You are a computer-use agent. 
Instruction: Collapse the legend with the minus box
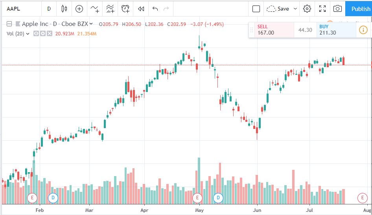coord(9,24)
